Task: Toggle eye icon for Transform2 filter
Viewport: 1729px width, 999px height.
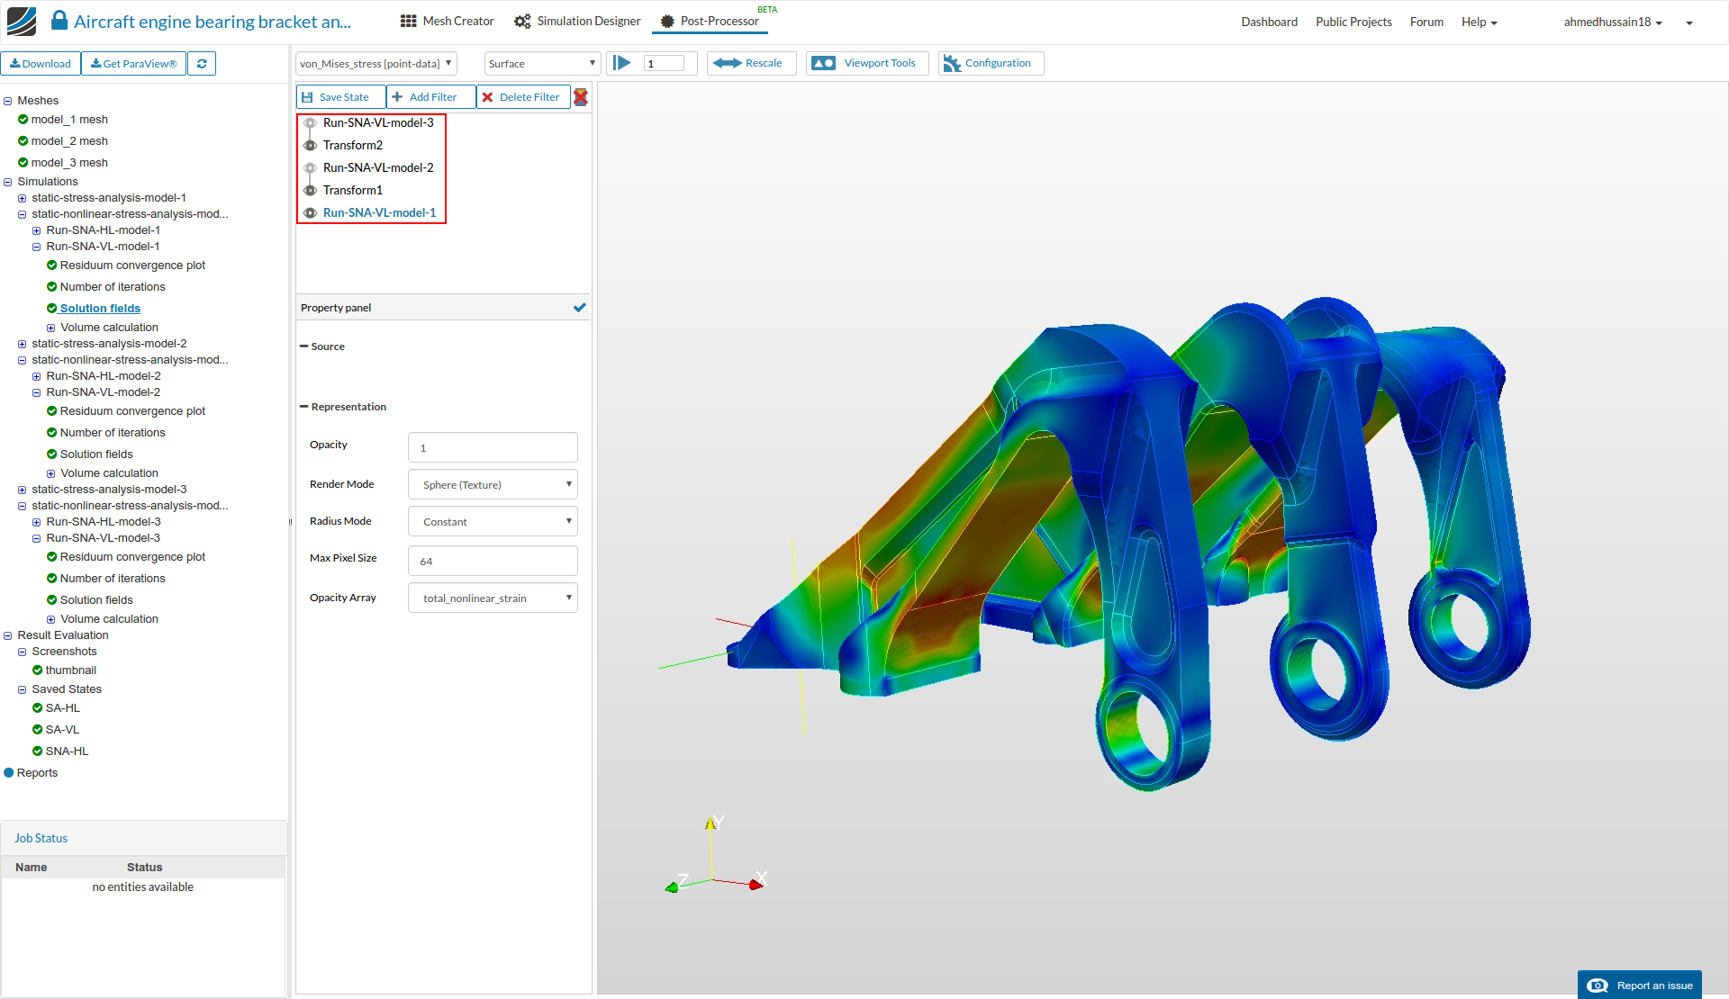Action: (310, 146)
